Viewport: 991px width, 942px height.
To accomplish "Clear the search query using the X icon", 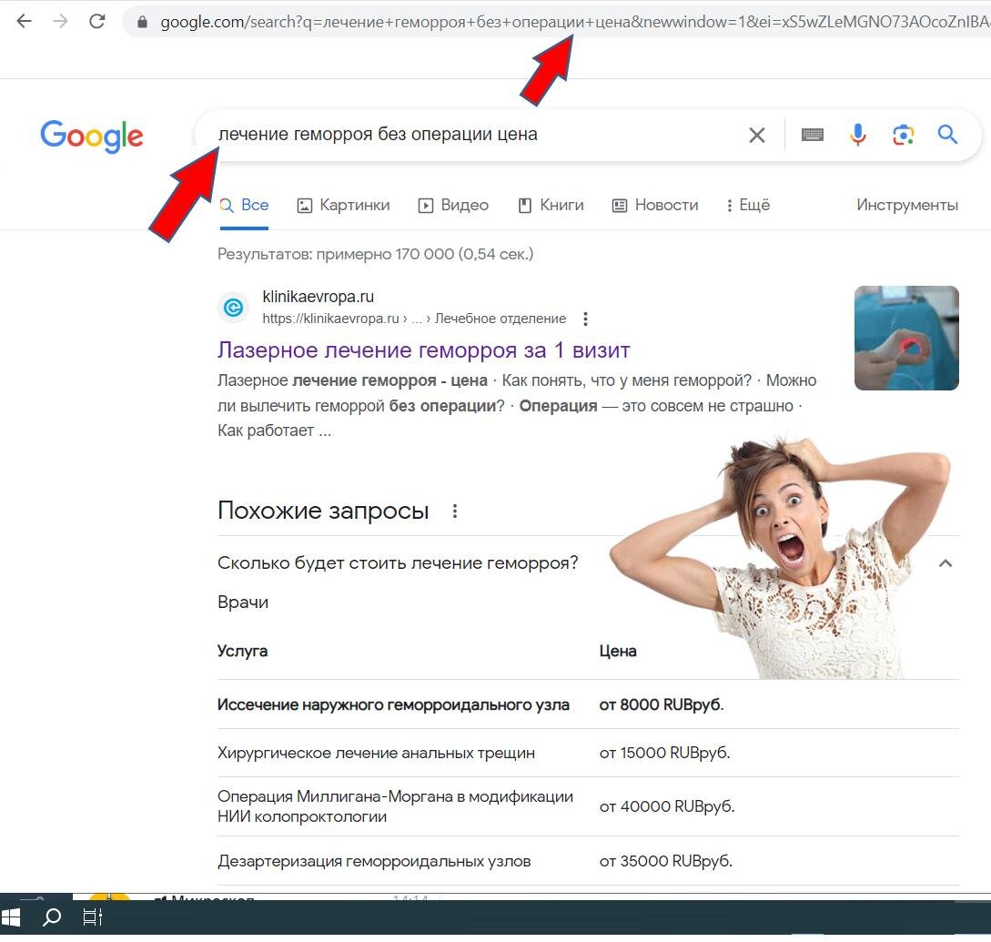I will point(756,135).
